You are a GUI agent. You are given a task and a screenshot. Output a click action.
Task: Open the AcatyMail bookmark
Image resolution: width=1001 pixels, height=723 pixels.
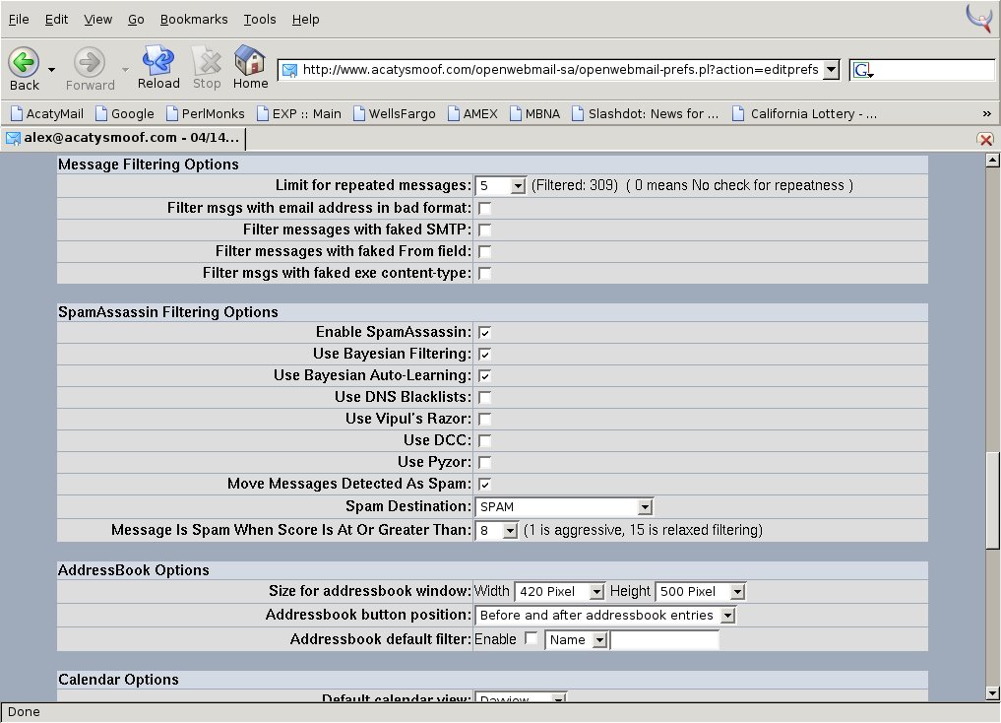click(x=47, y=113)
